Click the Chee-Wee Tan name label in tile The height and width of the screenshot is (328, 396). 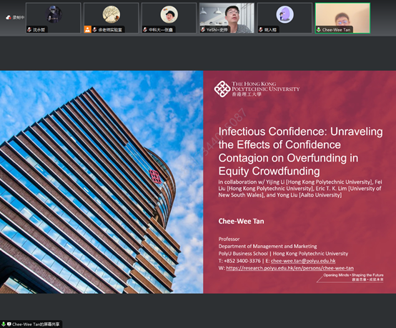(336, 30)
